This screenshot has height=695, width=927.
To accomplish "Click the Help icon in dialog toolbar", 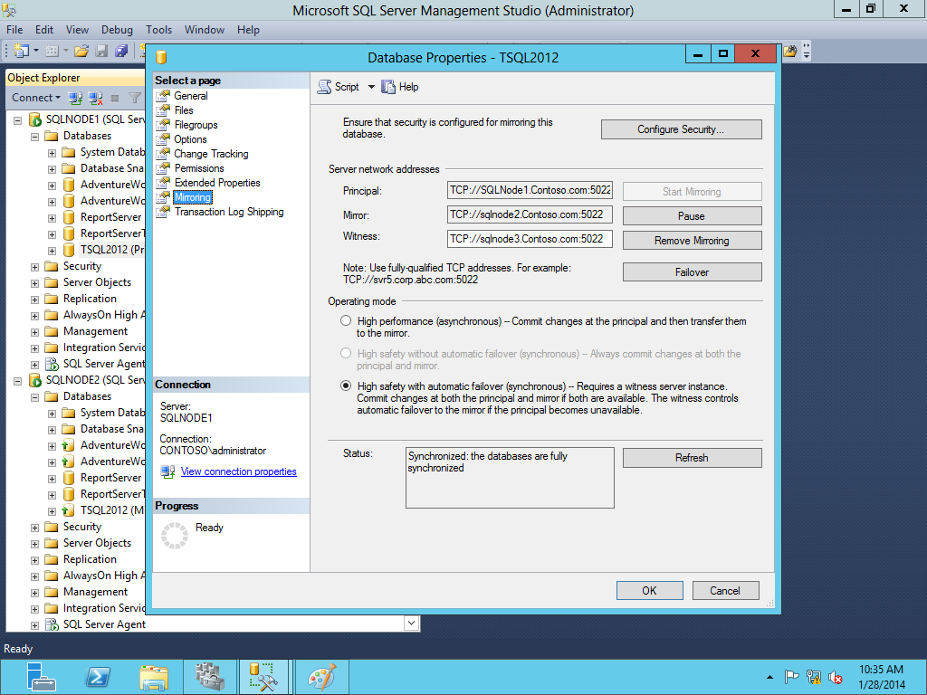I will pyautogui.click(x=387, y=87).
